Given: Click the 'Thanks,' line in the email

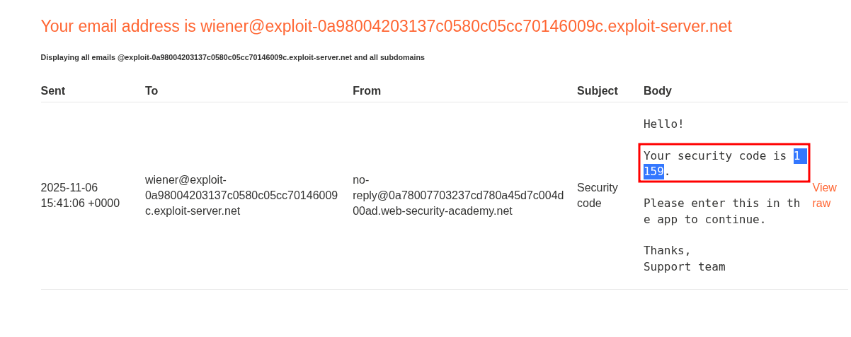Looking at the screenshot, I should tap(667, 251).
